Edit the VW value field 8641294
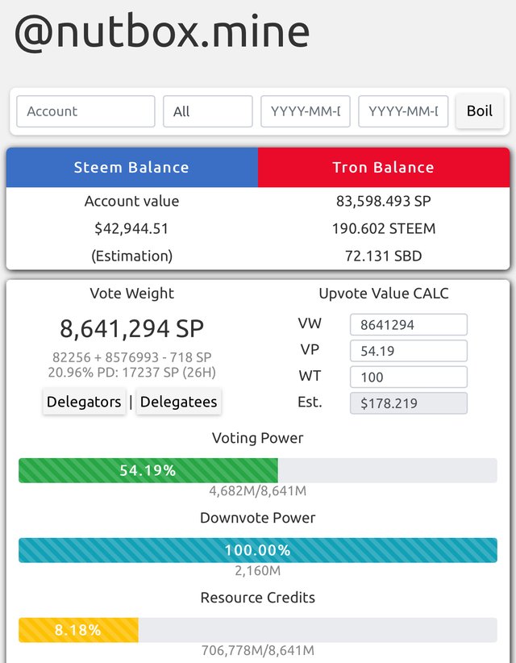The image size is (516, 663). 409,325
